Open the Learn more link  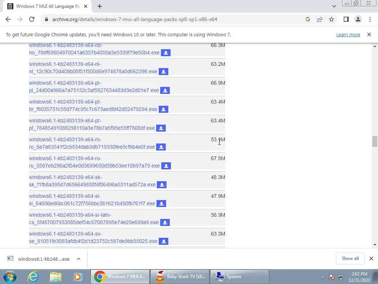348,34
